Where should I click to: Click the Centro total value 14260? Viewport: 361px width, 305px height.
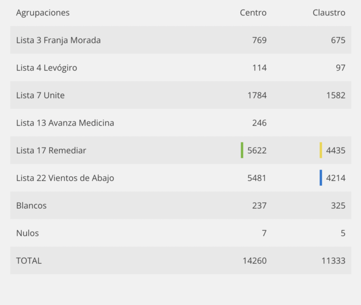[255, 261]
